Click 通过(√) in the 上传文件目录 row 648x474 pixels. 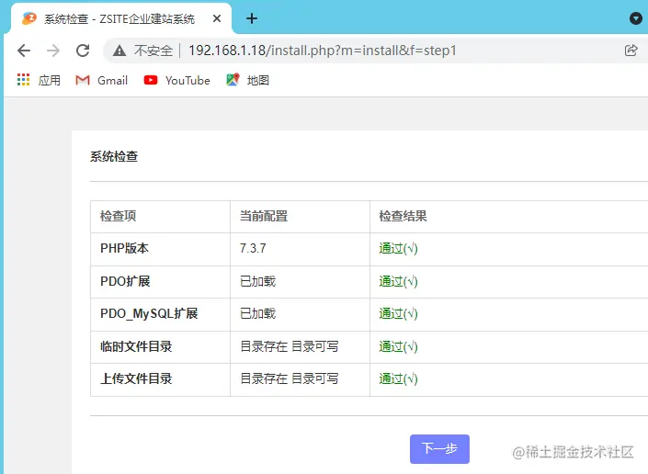pos(398,379)
